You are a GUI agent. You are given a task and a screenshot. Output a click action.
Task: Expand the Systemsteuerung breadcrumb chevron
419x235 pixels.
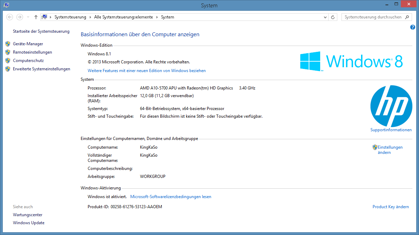91,17
